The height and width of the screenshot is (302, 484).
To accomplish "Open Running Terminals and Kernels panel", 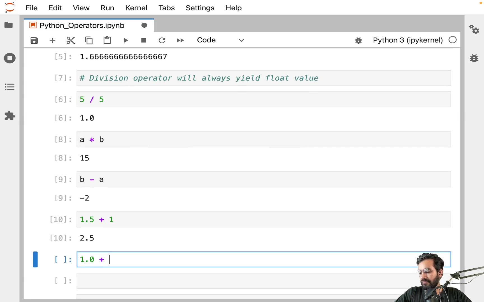I will point(10,58).
